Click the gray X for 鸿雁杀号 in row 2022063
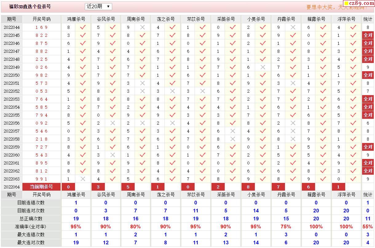This screenshot has height=248, width=375. tap(83, 179)
